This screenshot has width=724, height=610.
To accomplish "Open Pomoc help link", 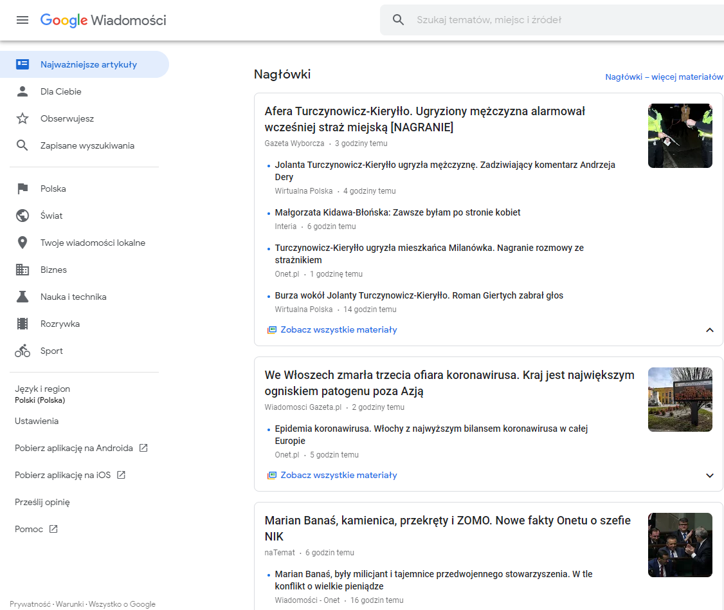I will coord(29,529).
